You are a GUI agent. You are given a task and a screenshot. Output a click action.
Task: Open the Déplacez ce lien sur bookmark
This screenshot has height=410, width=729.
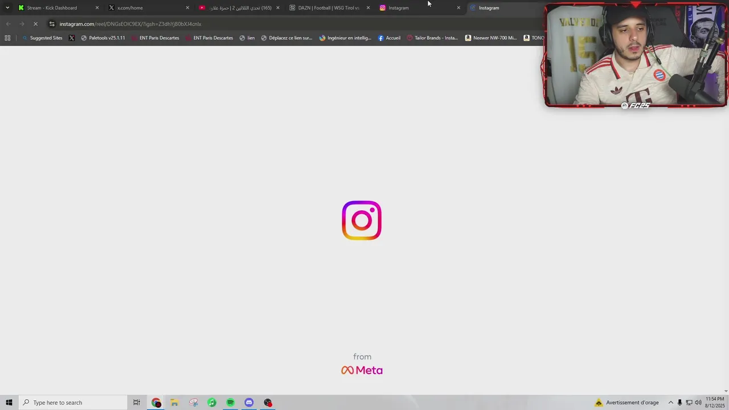coord(286,38)
